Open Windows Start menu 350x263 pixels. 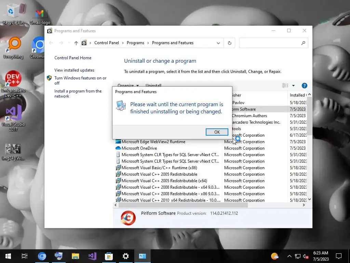click(8, 256)
